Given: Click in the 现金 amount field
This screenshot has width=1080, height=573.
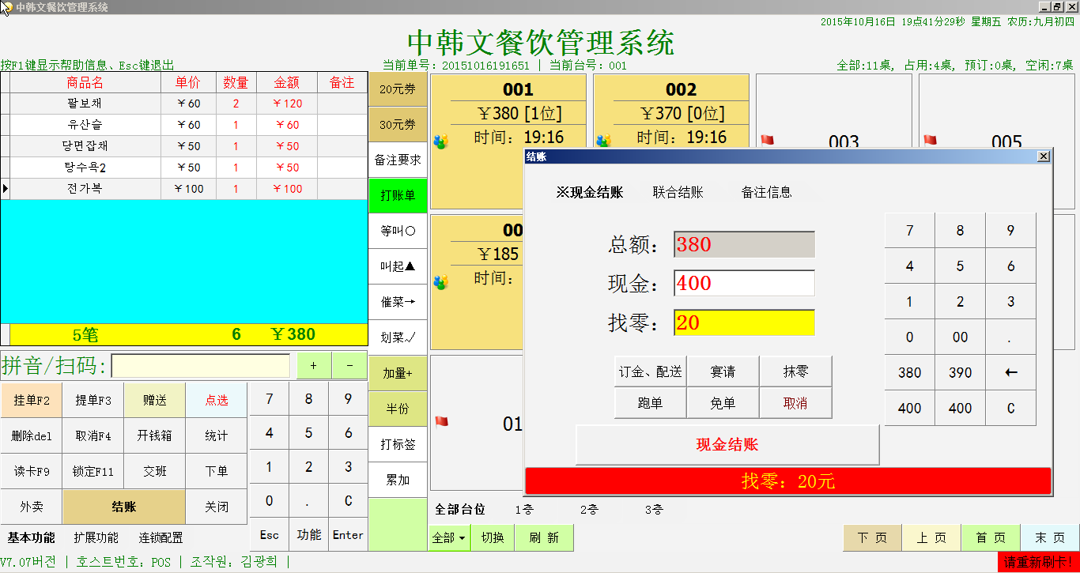Looking at the screenshot, I should pyautogui.click(x=743, y=283).
